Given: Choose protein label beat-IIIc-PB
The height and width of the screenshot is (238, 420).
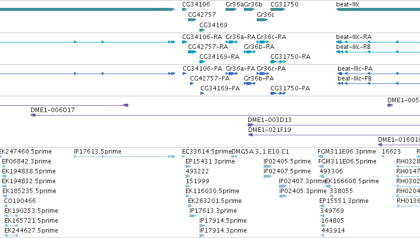Looking at the screenshot, I should point(355,78).
